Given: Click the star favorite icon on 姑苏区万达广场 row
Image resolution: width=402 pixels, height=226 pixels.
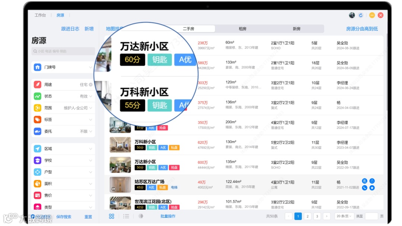Looking at the screenshot, I should 372,188.
